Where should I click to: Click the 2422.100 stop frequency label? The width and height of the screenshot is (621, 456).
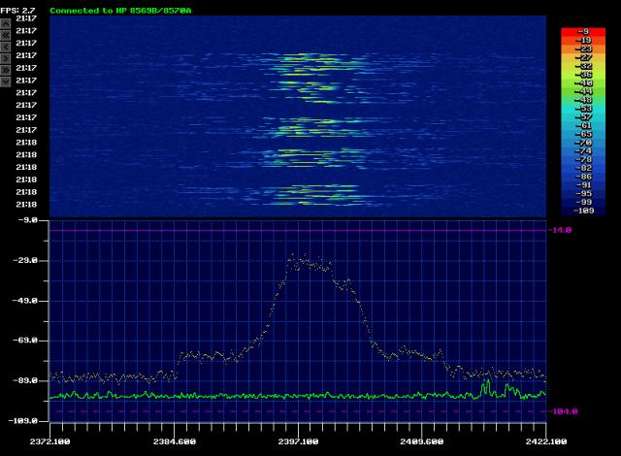click(546, 441)
